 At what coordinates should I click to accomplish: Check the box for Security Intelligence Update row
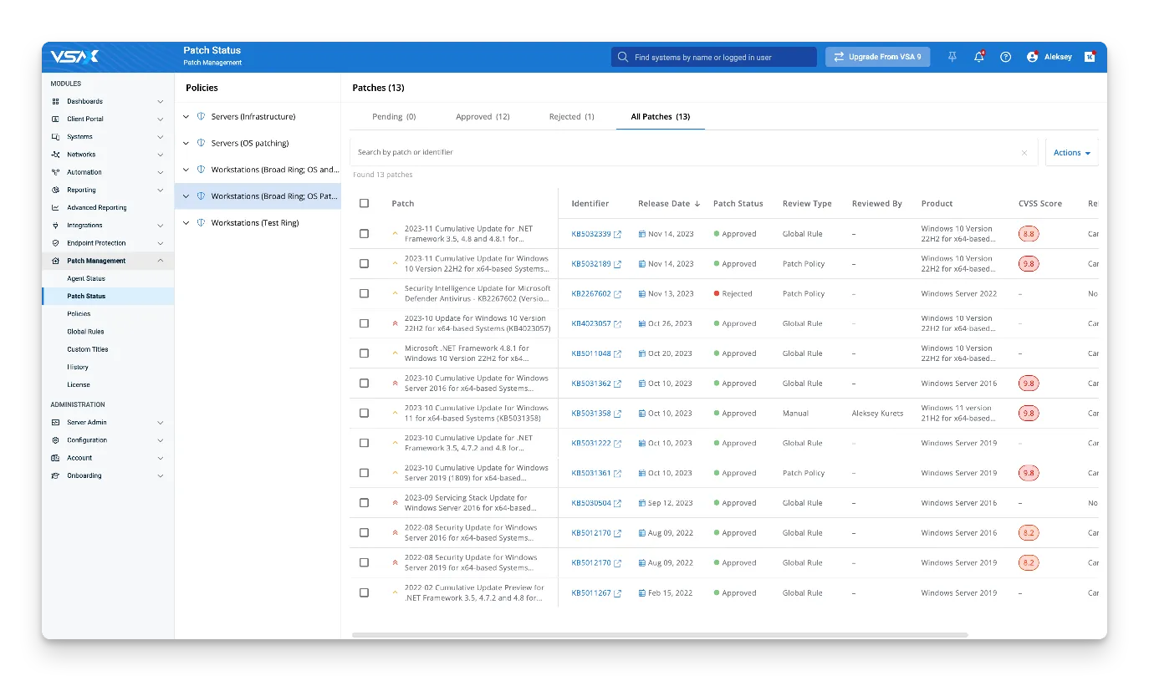point(364,293)
